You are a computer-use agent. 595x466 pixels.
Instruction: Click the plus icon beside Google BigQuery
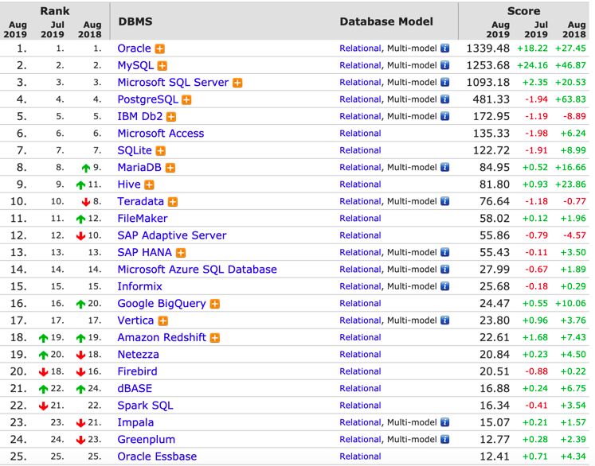[x=215, y=304]
